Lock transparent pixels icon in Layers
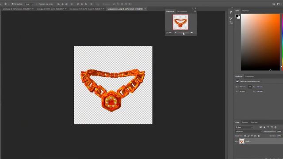 pos(245,136)
